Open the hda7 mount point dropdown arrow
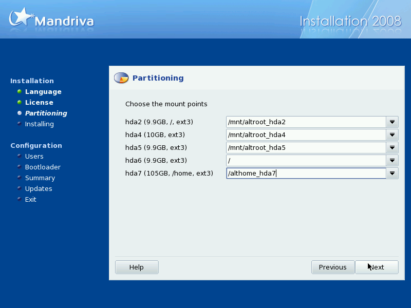411x308 pixels. pyautogui.click(x=392, y=173)
